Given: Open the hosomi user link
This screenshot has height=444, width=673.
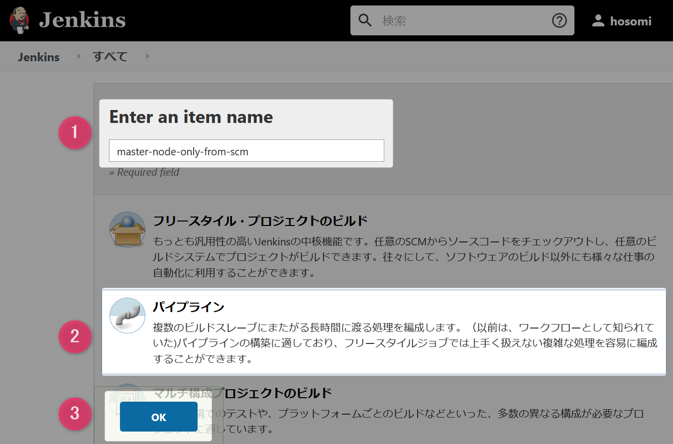Looking at the screenshot, I should pyautogui.click(x=631, y=21).
